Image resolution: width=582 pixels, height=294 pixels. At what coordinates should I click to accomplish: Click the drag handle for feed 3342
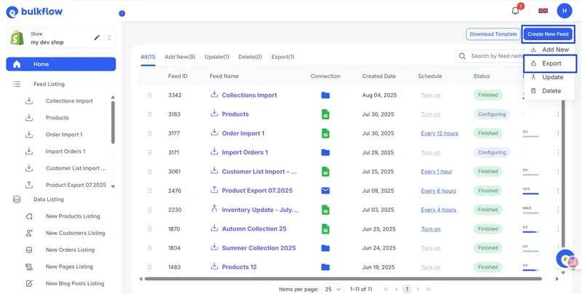point(150,95)
